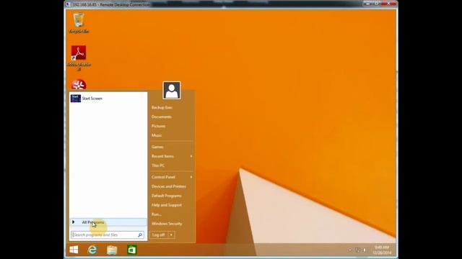
Task: Open the arrow next to Log off
Action: tap(171, 235)
